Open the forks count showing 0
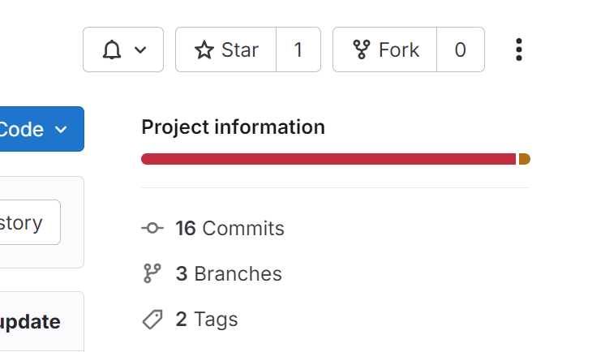This screenshot has height=352, width=605. point(460,50)
